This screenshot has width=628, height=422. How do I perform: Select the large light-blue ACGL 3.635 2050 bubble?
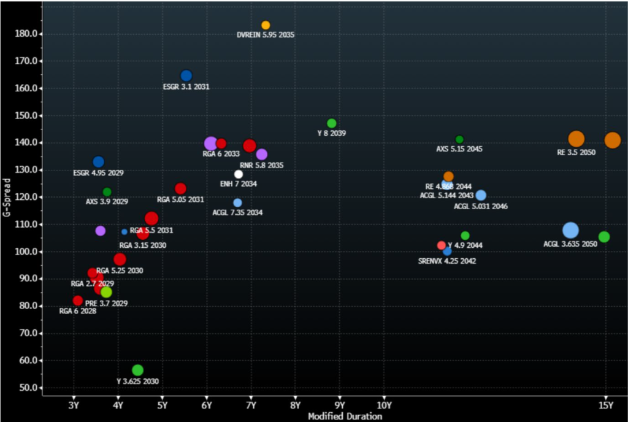pos(570,231)
